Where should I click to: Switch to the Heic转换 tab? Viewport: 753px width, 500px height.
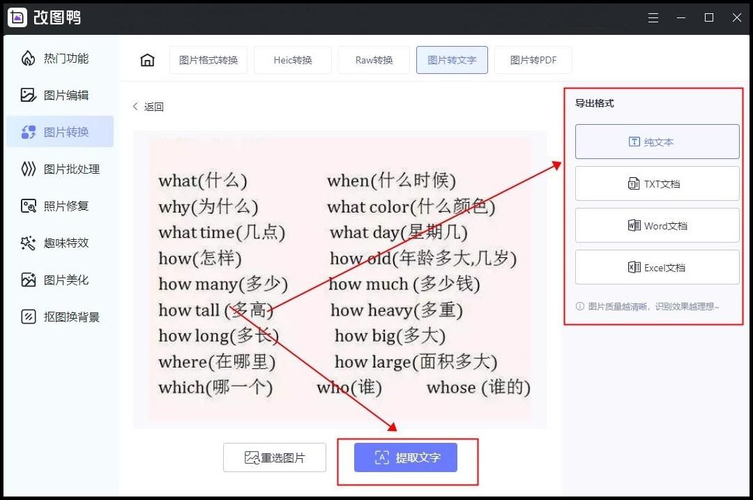tap(292, 60)
